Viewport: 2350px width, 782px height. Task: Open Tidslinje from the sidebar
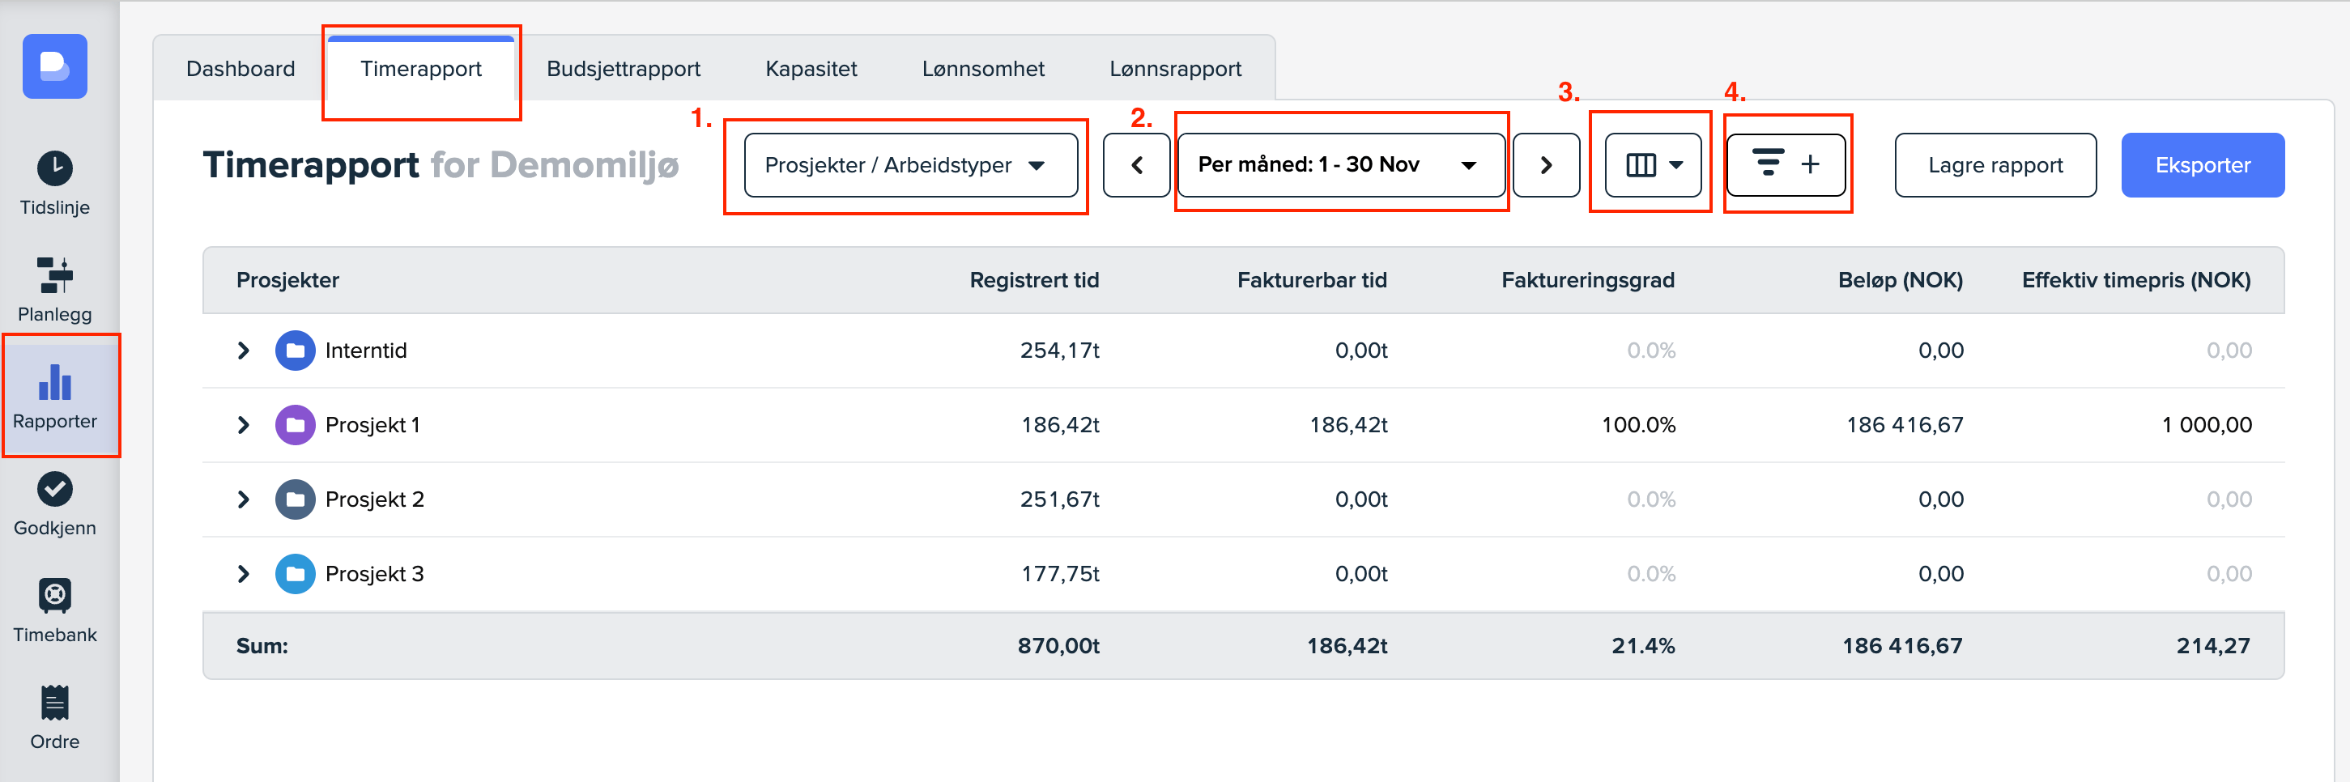pyautogui.click(x=55, y=182)
